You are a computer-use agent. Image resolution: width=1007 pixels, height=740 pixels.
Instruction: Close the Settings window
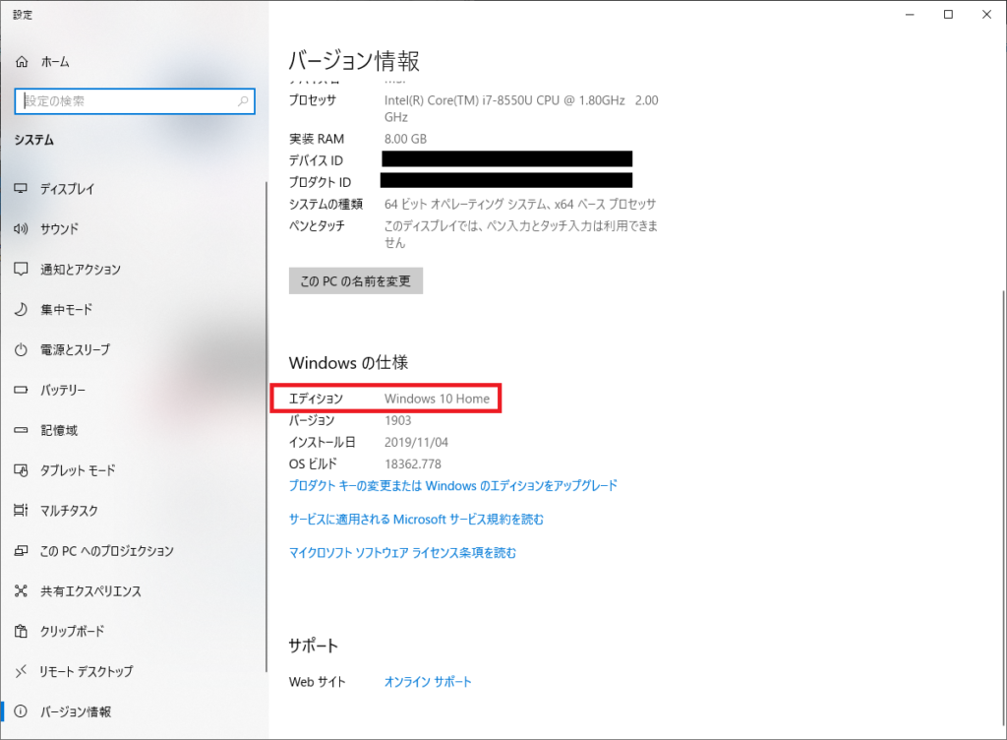(x=987, y=14)
